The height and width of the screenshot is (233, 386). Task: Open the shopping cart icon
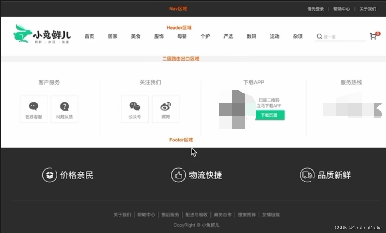[373, 36]
